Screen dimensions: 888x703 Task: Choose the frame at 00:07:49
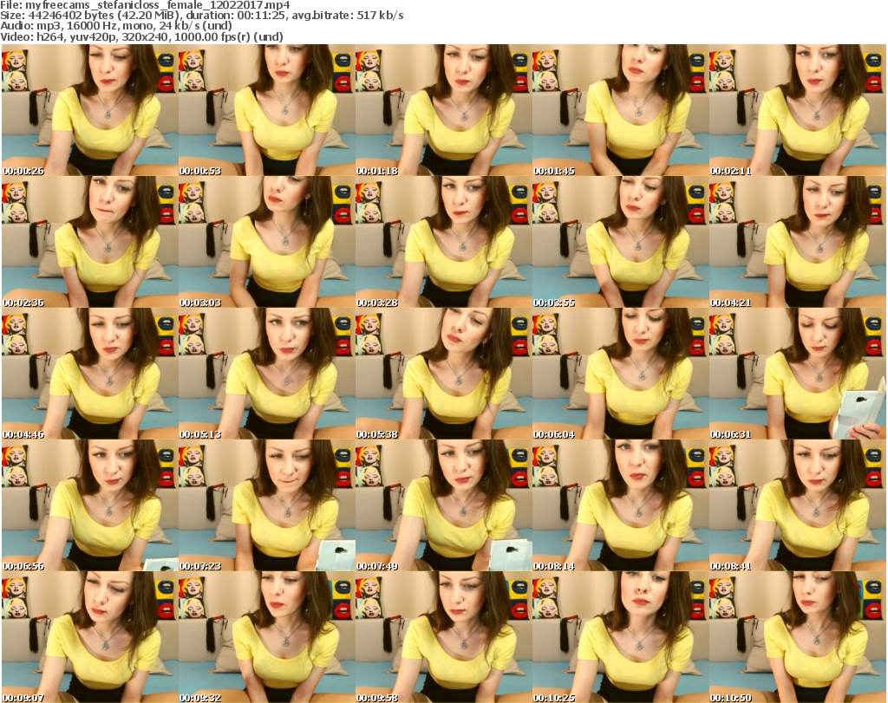point(443,505)
